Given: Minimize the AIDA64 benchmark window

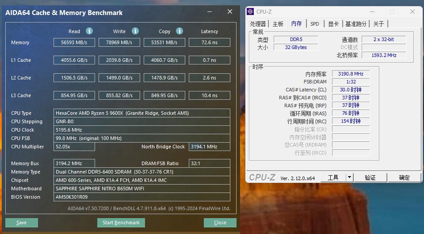Looking at the screenshot, I should click(210, 11).
